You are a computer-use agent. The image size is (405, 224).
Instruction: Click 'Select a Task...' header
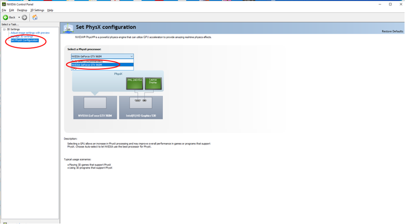tap(10, 24)
